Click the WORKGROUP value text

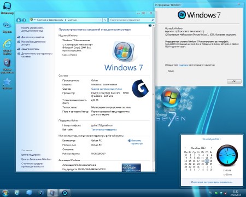(x=98, y=154)
